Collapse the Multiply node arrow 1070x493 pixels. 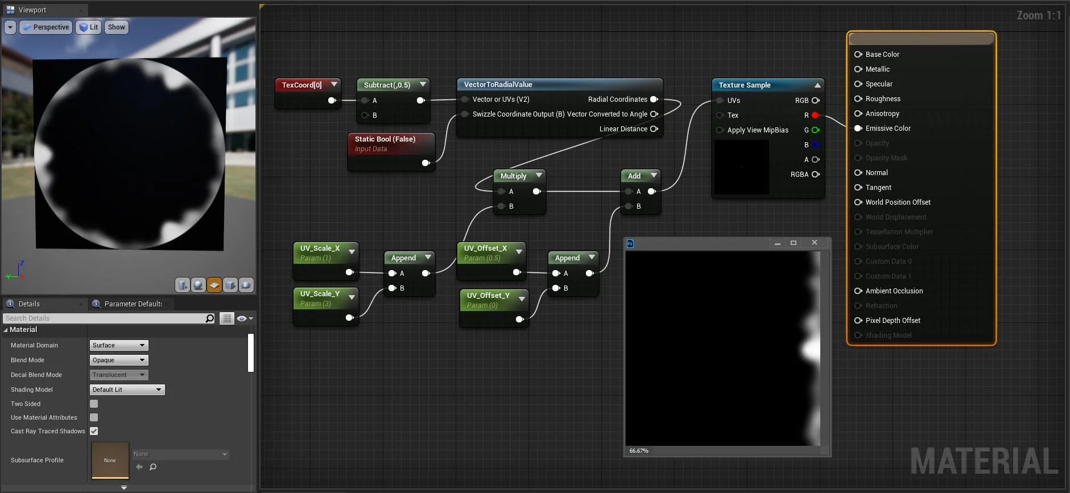[538, 176]
